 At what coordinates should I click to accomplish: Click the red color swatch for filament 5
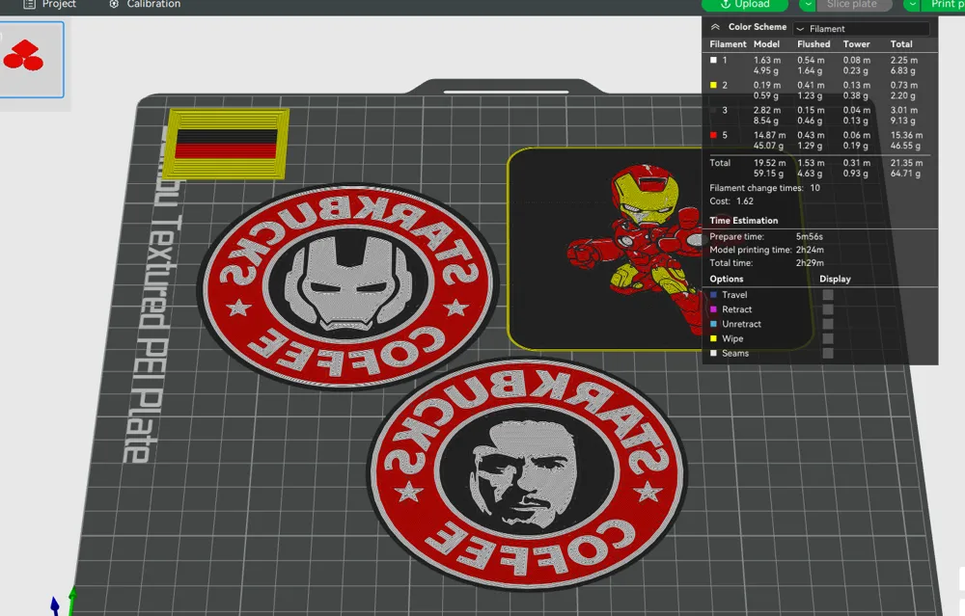coord(711,135)
